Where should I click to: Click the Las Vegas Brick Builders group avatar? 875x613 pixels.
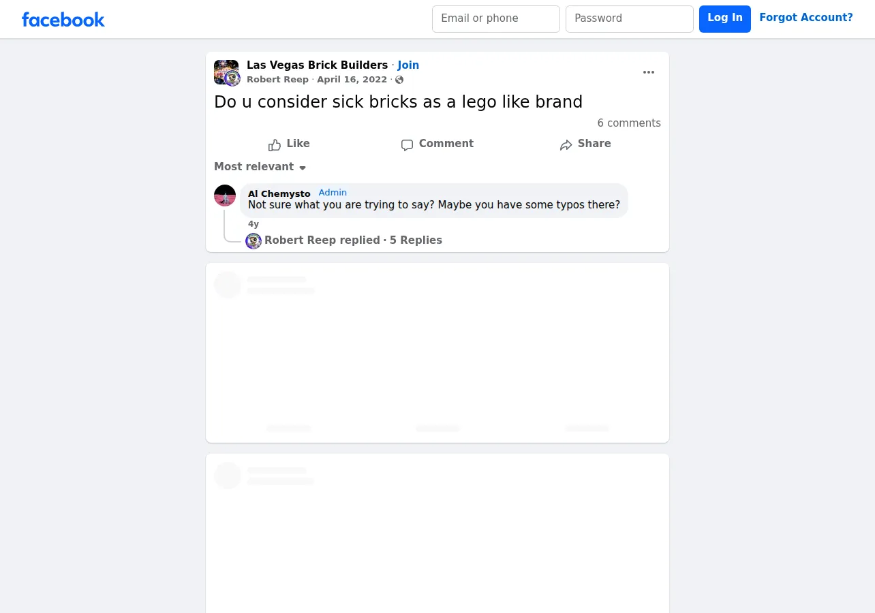click(x=226, y=72)
